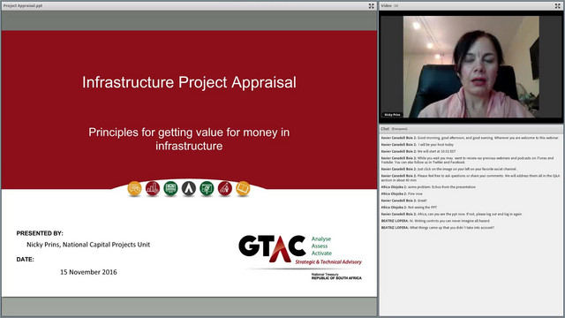Viewport: 565px width, 318px height.
Task: Click the red ladder-and-person slide icon
Action: pyautogui.click(x=225, y=188)
